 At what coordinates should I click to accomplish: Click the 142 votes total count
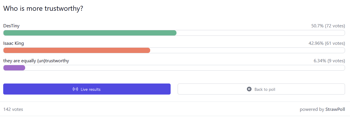[x=13, y=109]
